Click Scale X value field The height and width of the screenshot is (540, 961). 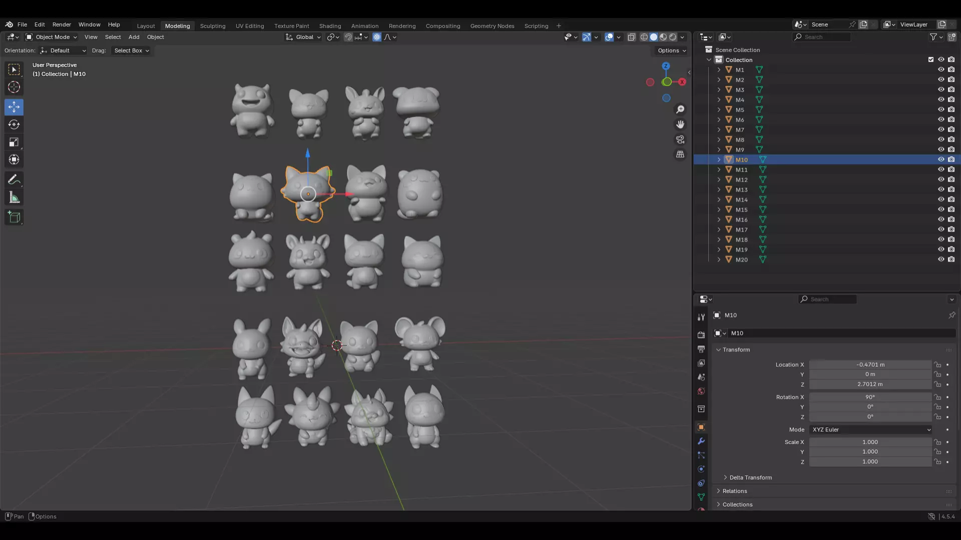click(870, 442)
